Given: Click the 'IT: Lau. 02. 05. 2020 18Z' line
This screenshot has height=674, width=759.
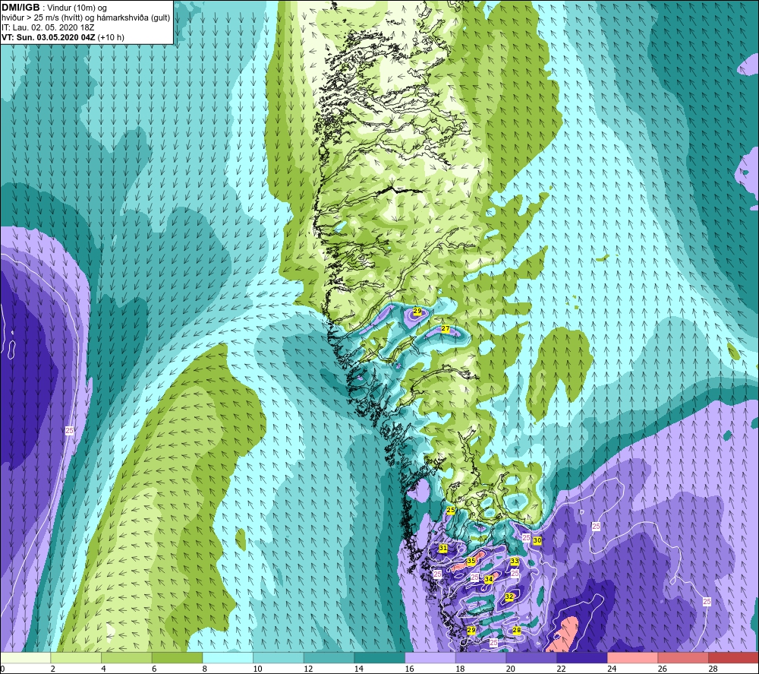Looking at the screenshot, I should click(47, 27).
